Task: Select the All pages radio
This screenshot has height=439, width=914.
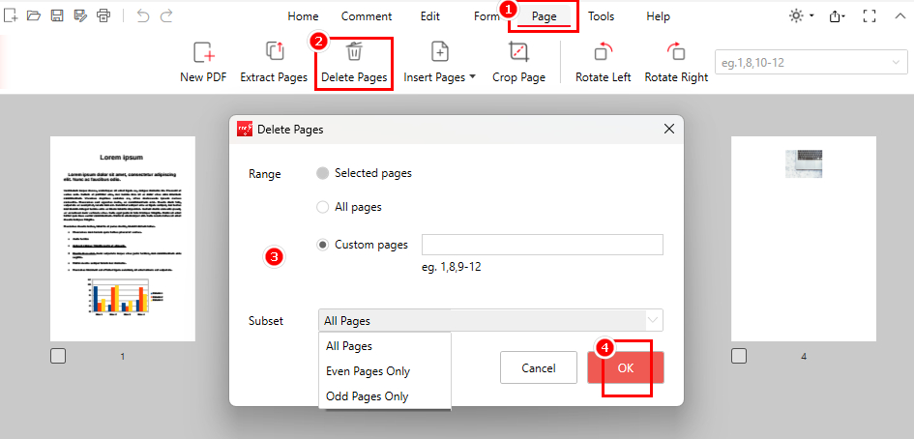Action: tap(322, 207)
